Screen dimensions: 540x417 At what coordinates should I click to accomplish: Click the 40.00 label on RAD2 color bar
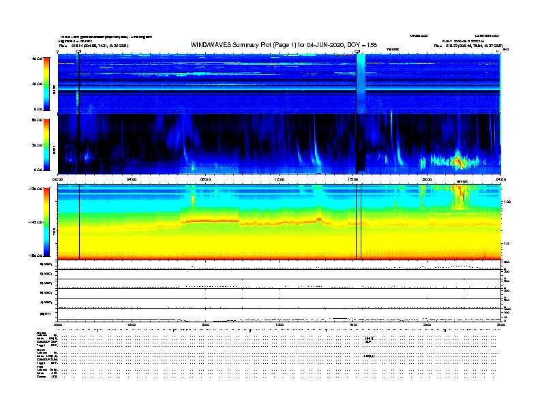37,59
